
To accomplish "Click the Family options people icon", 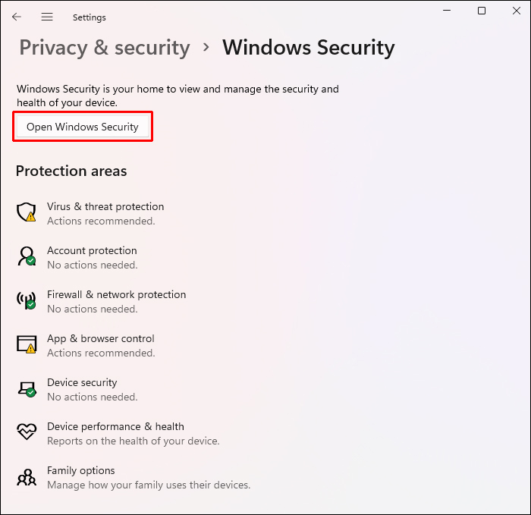I will pyautogui.click(x=27, y=476).
